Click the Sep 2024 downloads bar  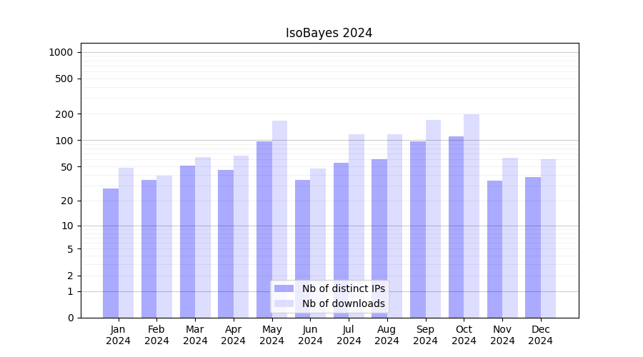click(x=433, y=218)
